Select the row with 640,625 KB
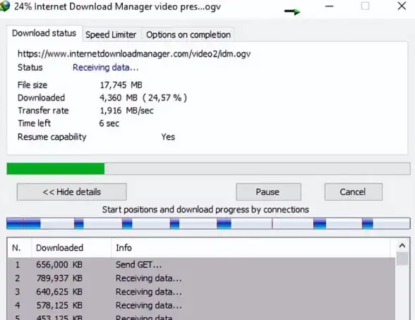 tap(201, 292)
